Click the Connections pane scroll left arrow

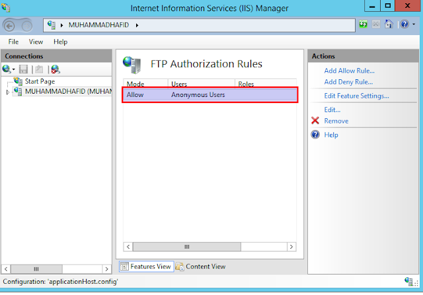click(x=6, y=269)
